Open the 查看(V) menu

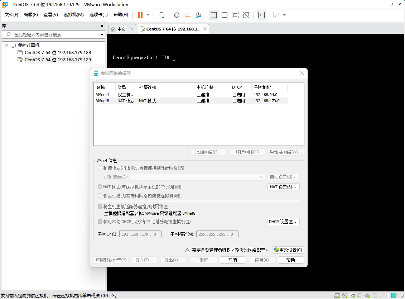point(50,15)
